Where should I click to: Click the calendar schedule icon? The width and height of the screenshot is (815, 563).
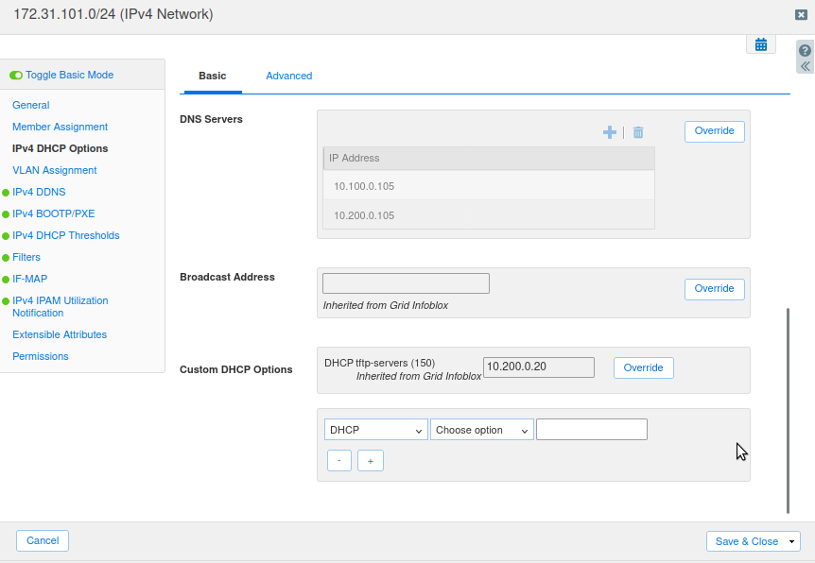[x=760, y=44]
